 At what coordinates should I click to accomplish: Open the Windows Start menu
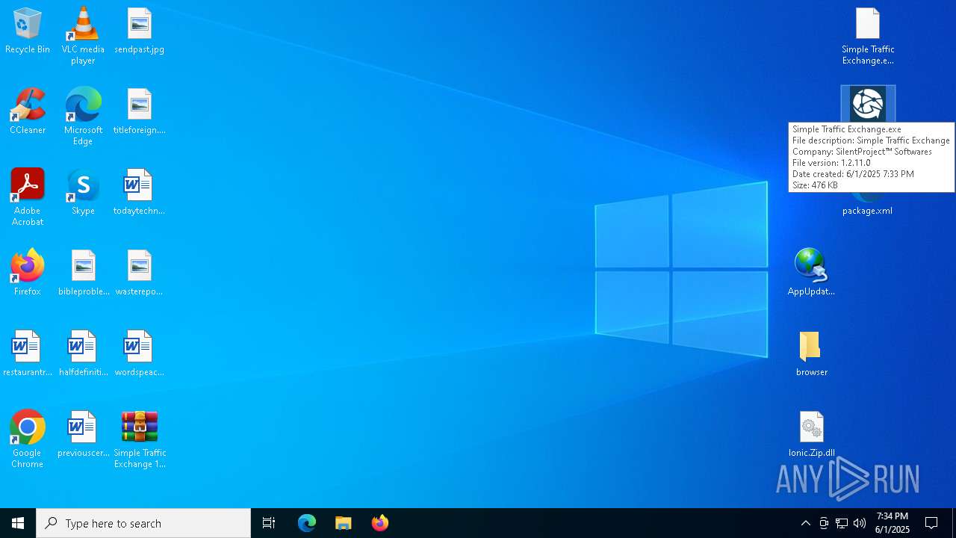click(x=18, y=523)
